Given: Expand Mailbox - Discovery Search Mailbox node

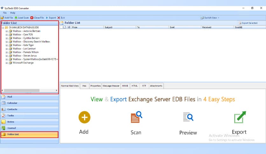Looking at the screenshot, I should click(7, 42).
